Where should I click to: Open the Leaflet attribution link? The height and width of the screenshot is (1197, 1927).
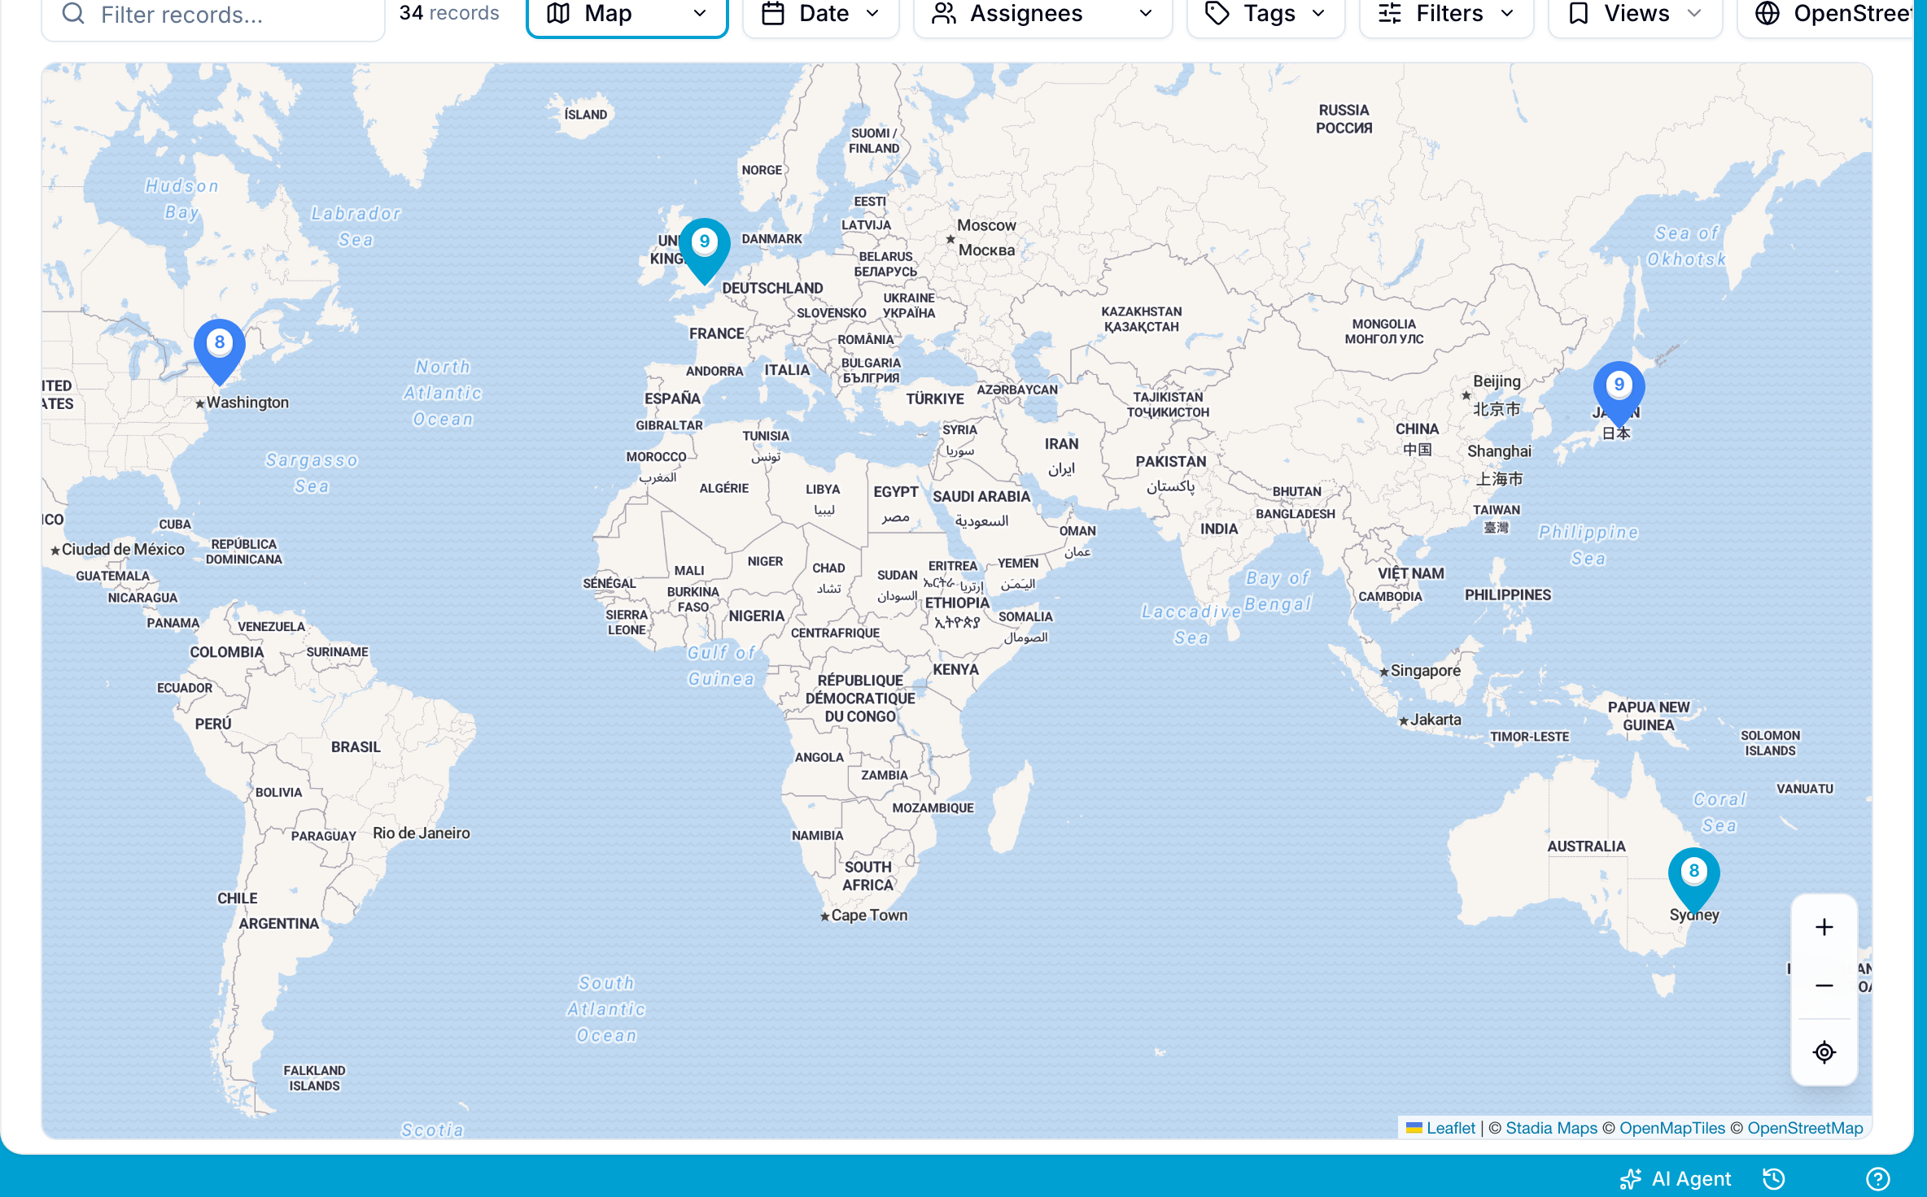tap(1440, 1128)
